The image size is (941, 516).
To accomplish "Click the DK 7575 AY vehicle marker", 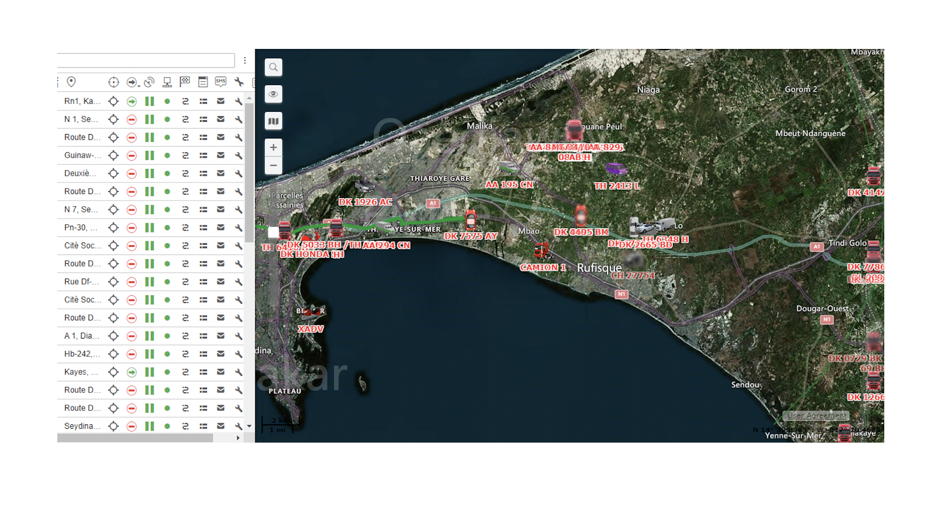I will (x=471, y=220).
